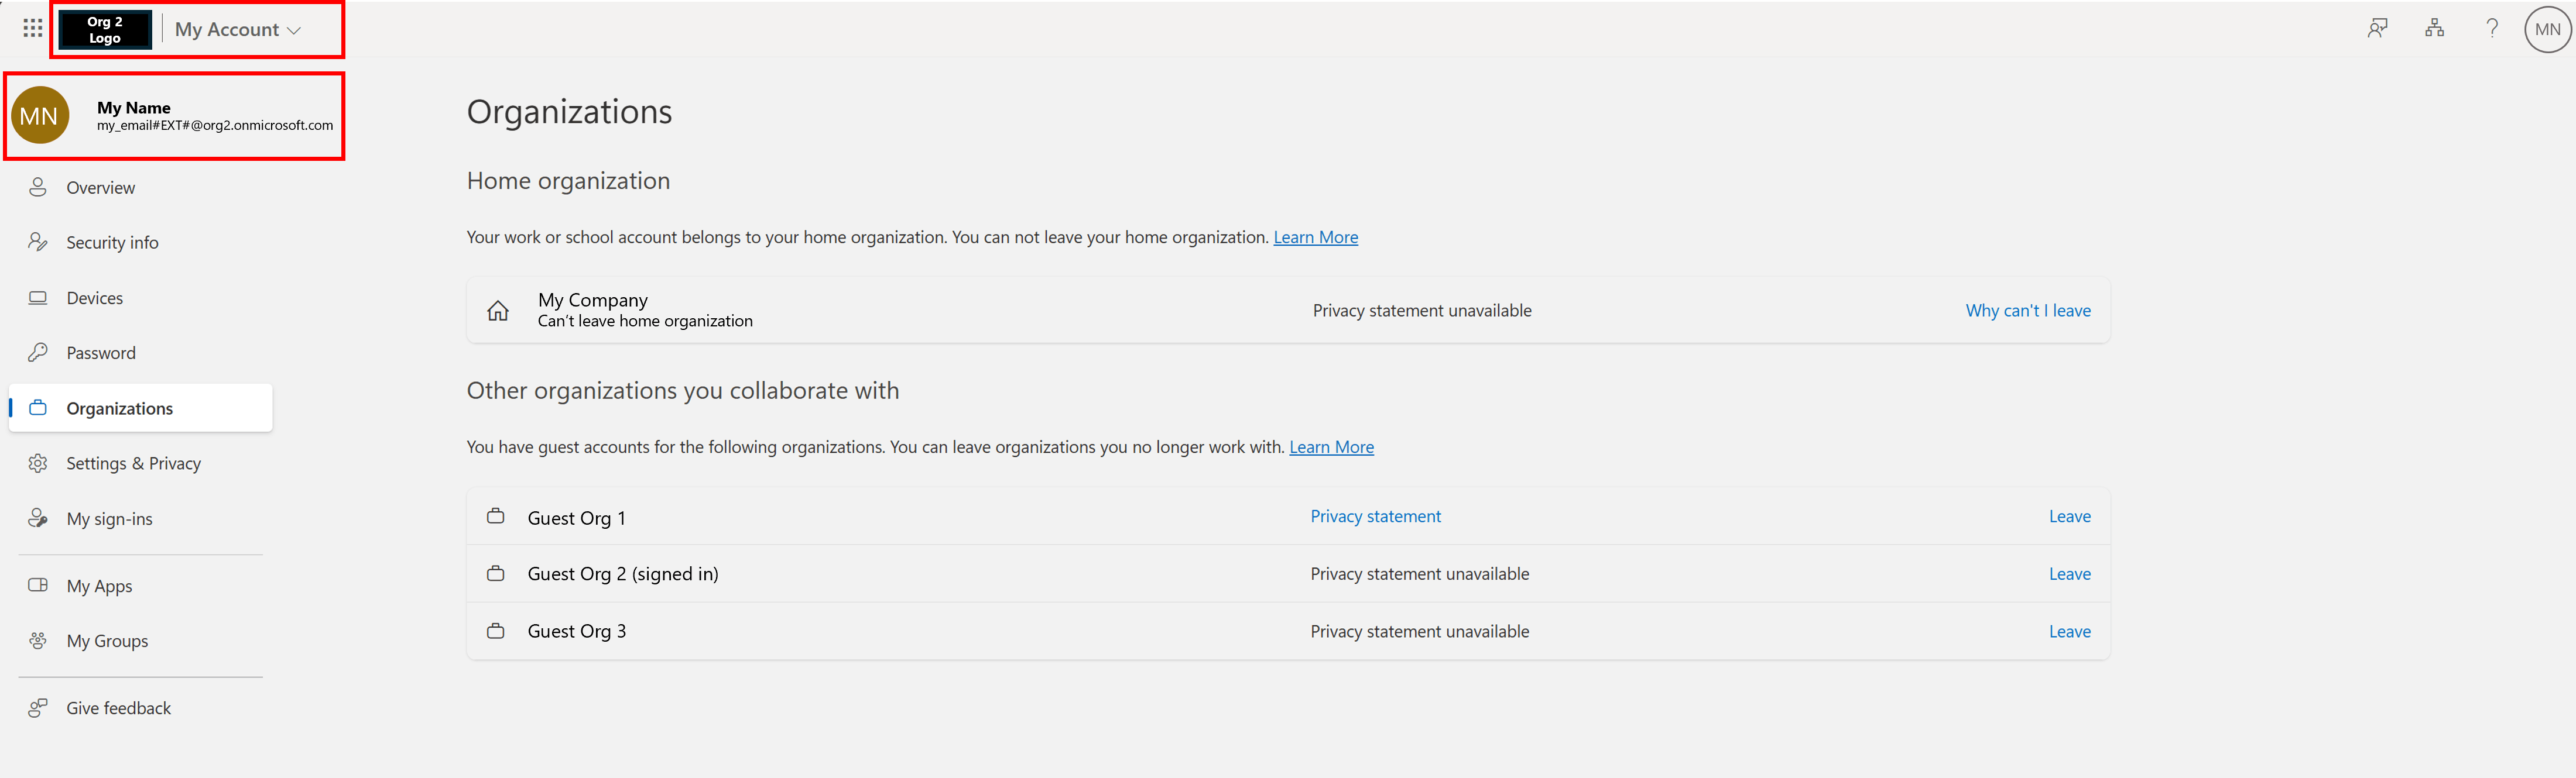The height and width of the screenshot is (778, 2576).
Task: Open the organization switcher icon in header
Action: click(2434, 29)
